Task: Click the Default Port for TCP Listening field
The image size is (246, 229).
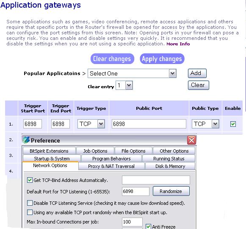Action: pos(136,191)
